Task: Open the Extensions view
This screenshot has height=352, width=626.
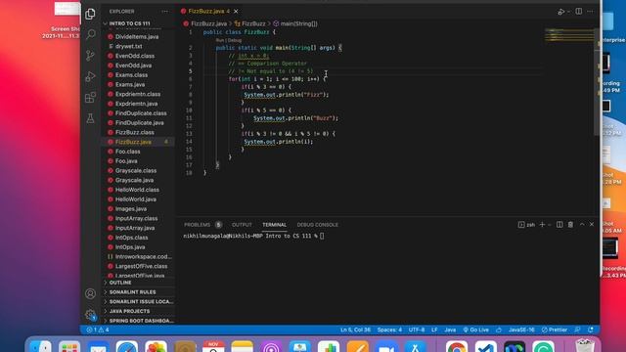Action: click(90, 98)
